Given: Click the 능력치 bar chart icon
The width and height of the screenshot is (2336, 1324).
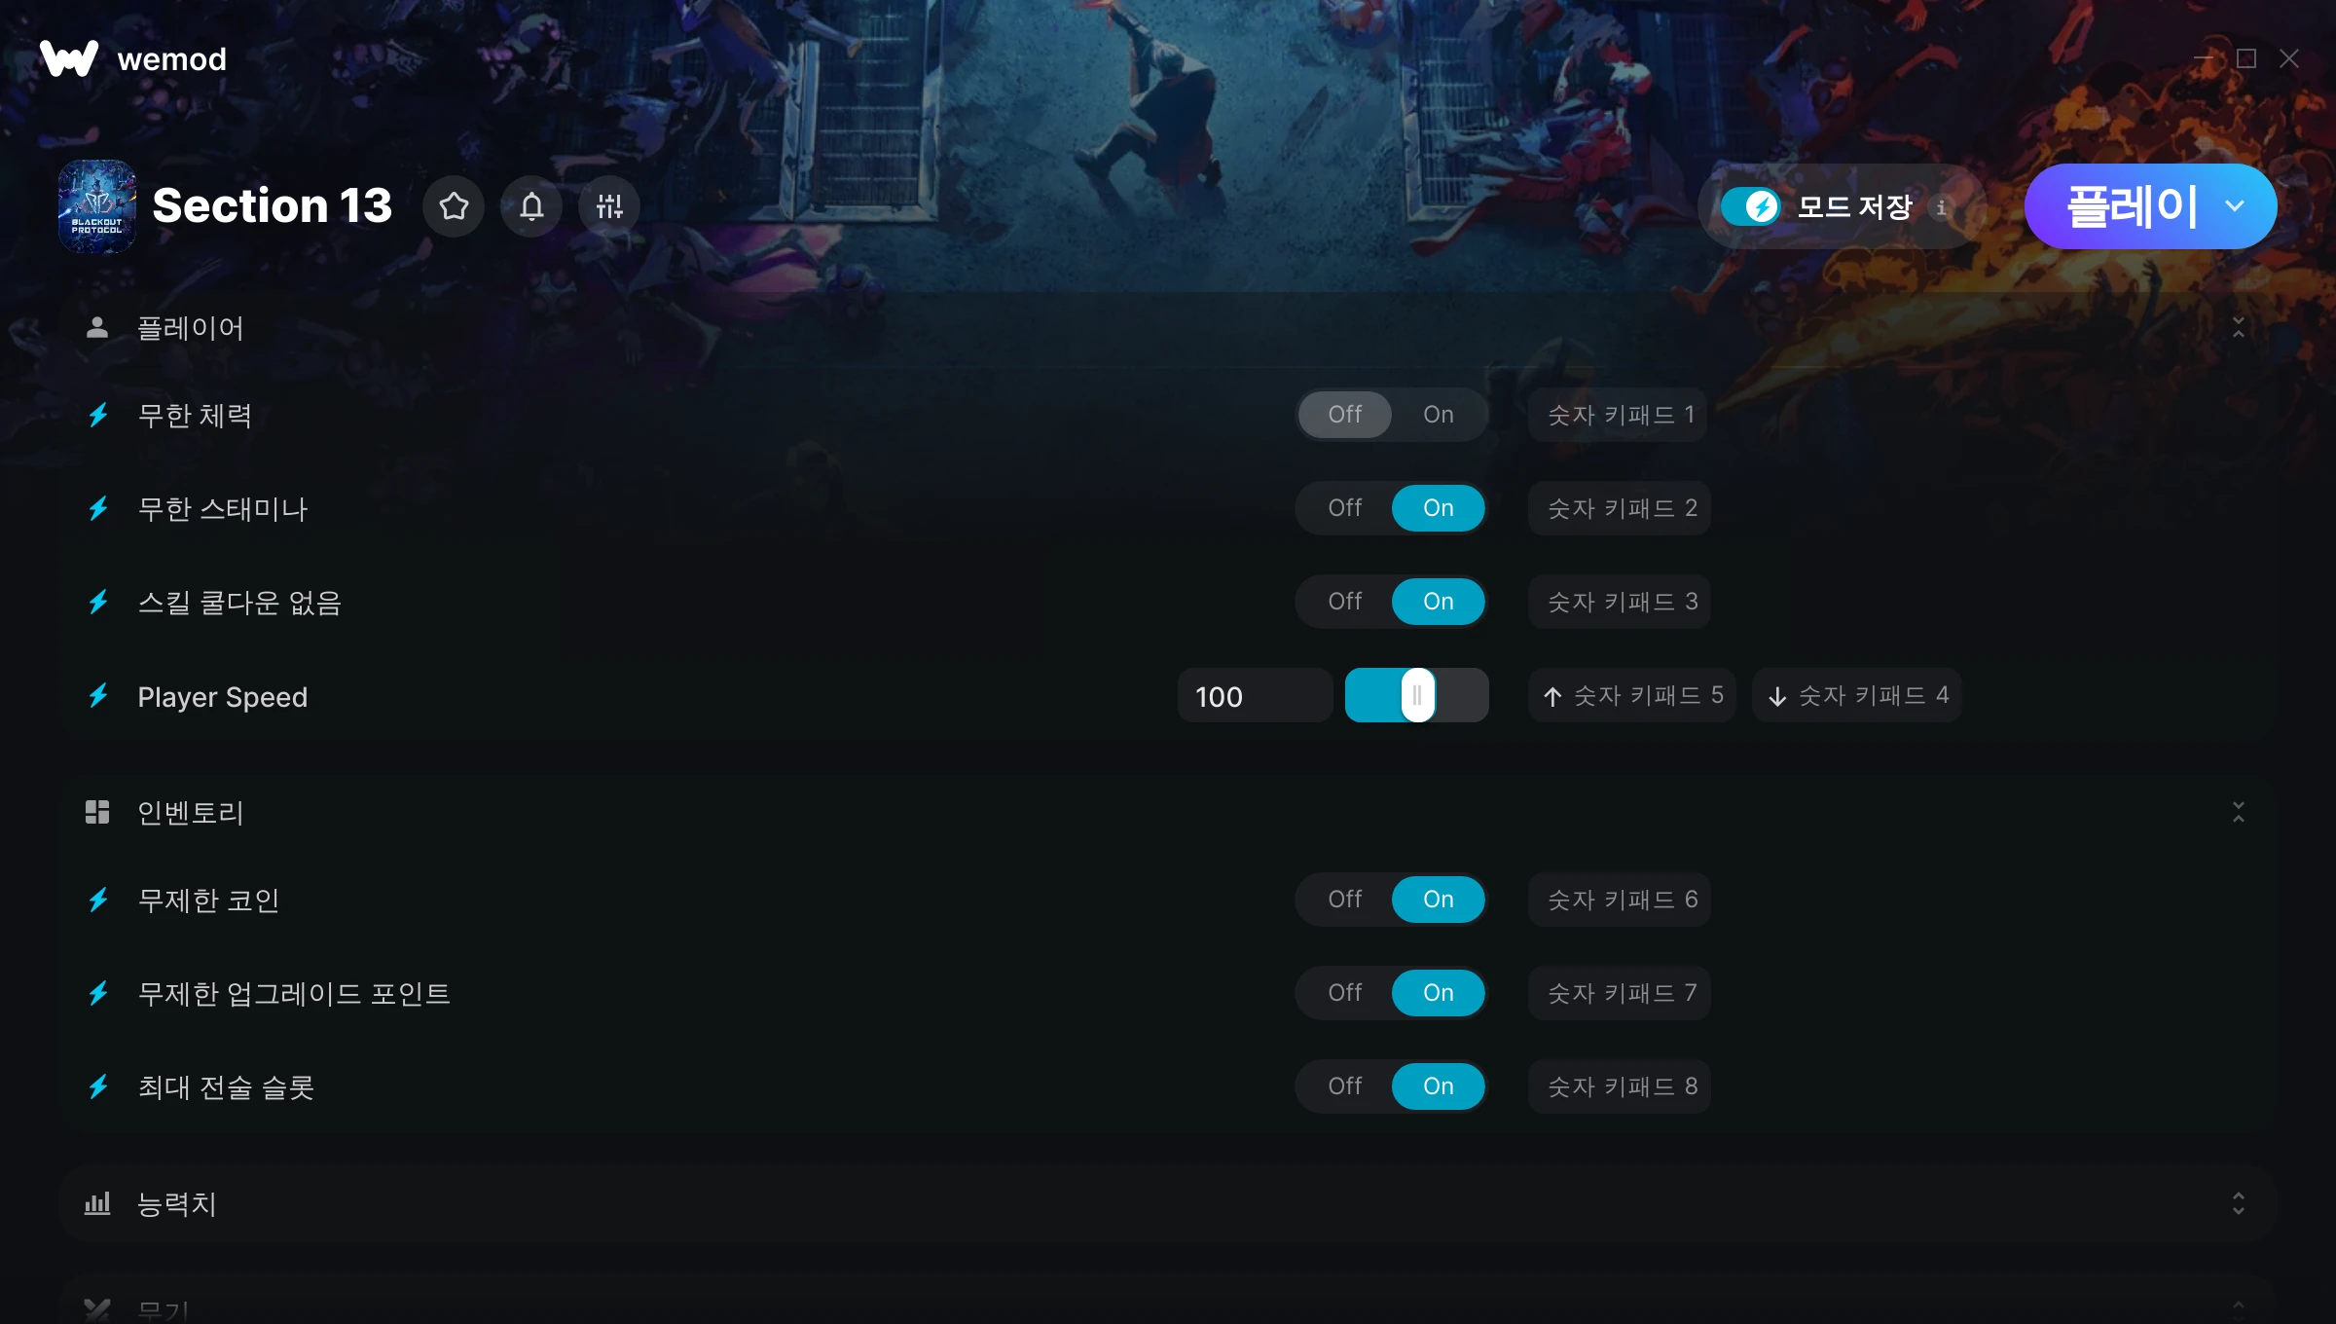Looking at the screenshot, I should [x=97, y=1203].
